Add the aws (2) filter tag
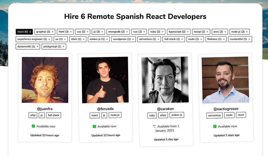The width and height of the screenshot is (268, 156). pyautogui.click(x=220, y=32)
